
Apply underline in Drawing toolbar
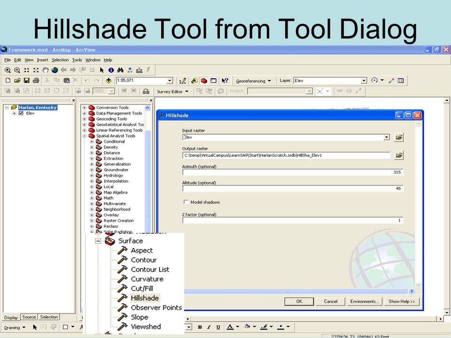(x=218, y=327)
